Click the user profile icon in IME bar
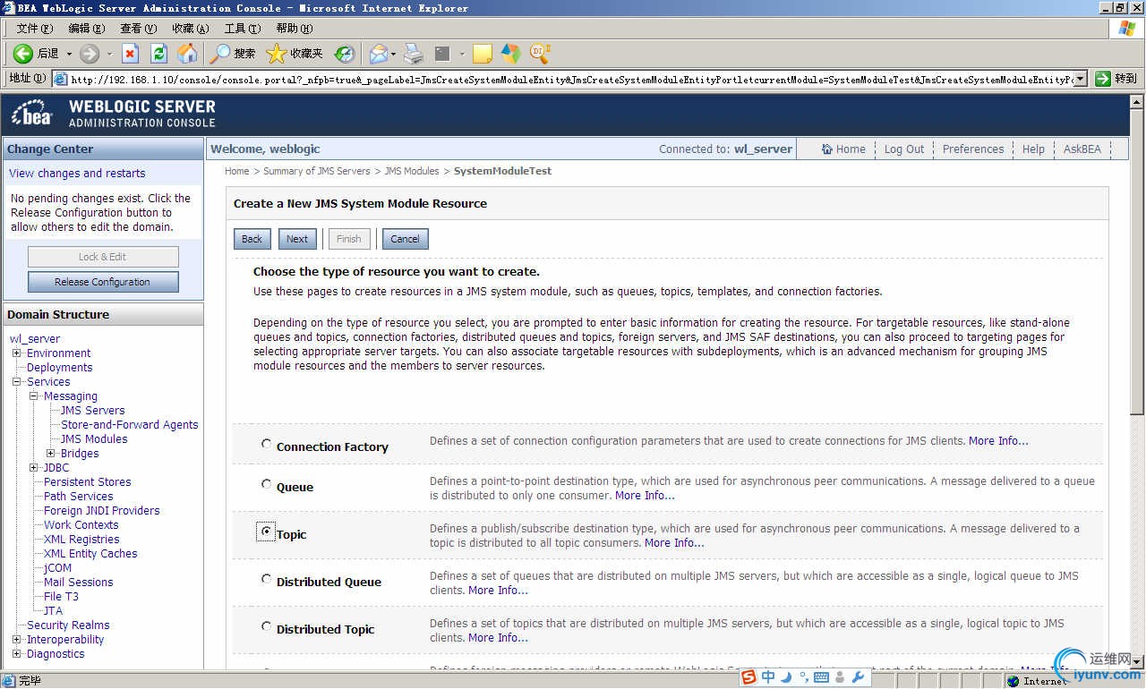This screenshot has height=689, width=1146. click(840, 677)
